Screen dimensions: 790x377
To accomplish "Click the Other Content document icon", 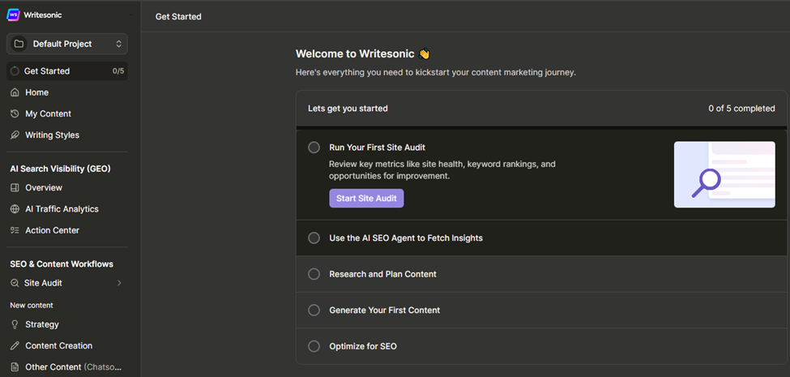I will (15, 367).
